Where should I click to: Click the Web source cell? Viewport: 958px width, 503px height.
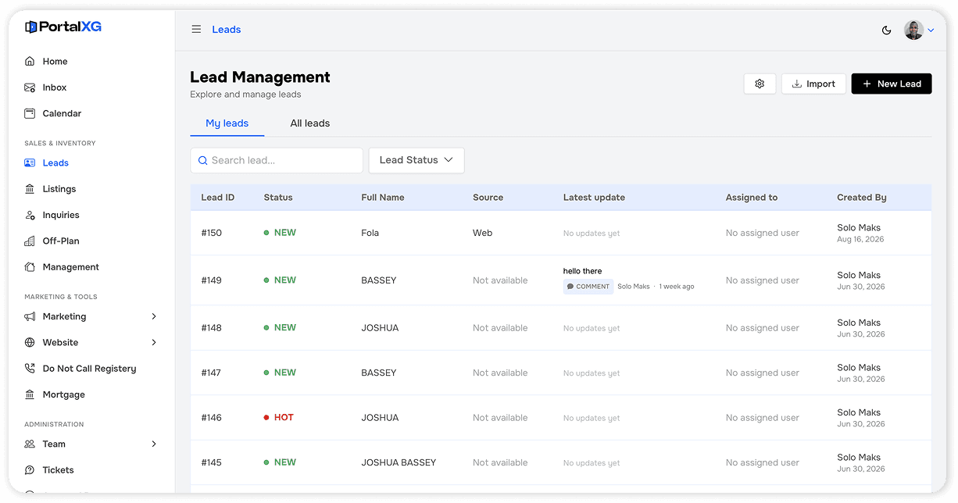[483, 233]
